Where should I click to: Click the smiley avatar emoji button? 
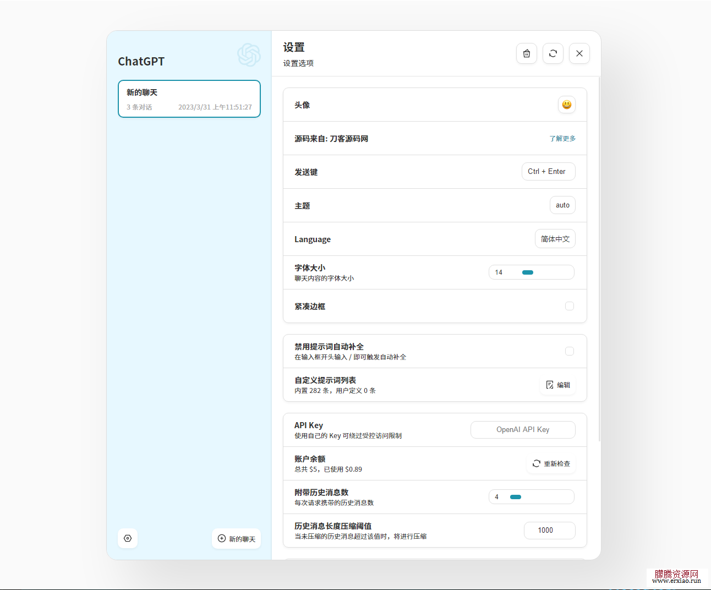[567, 105]
